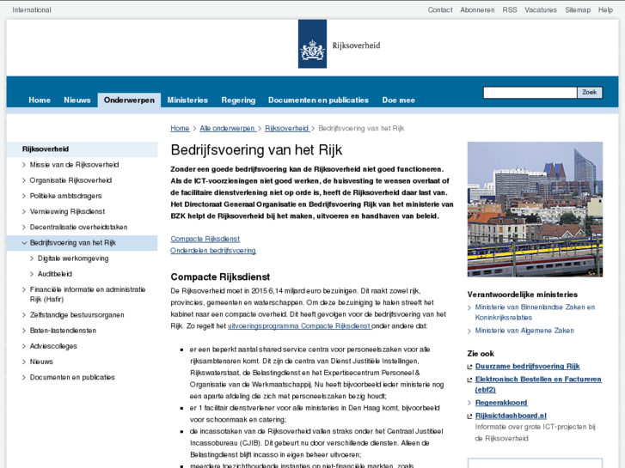This screenshot has width=625, height=468.
Task: Open the Sitemap link
Action: tap(578, 10)
